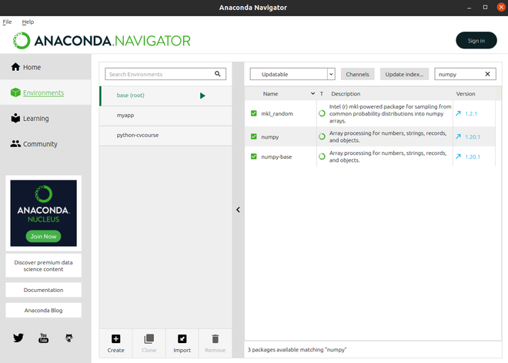Click the Clone environment icon
508x363 pixels.
[x=149, y=338]
